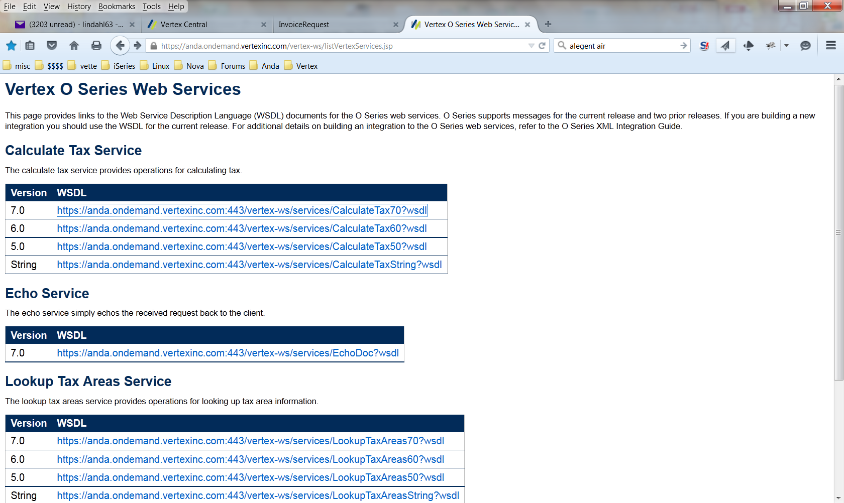Open the Bookmarks menu
The image size is (844, 503).
(117, 7)
